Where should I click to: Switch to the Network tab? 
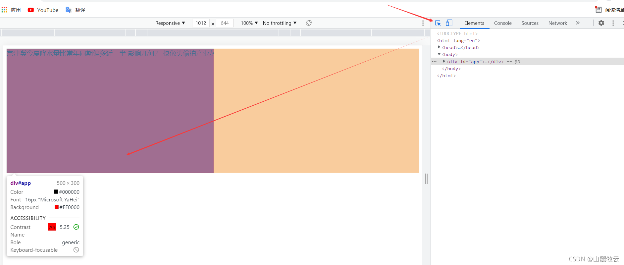558,23
